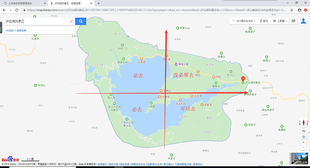Open the street view panorama thumbnail

(299, 159)
